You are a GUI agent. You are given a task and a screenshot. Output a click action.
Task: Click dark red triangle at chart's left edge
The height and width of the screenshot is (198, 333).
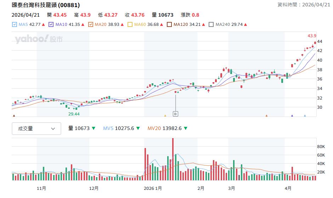pos(14,115)
